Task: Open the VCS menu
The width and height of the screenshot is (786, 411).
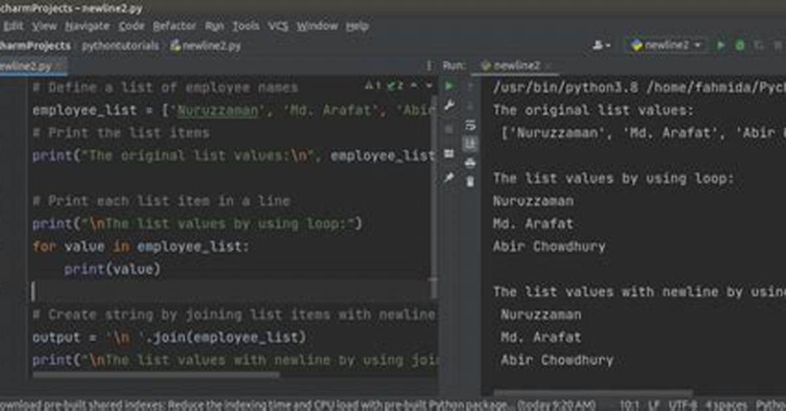Action: [278, 26]
